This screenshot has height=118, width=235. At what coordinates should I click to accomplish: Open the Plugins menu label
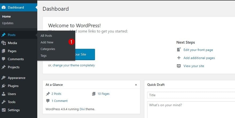13,86
